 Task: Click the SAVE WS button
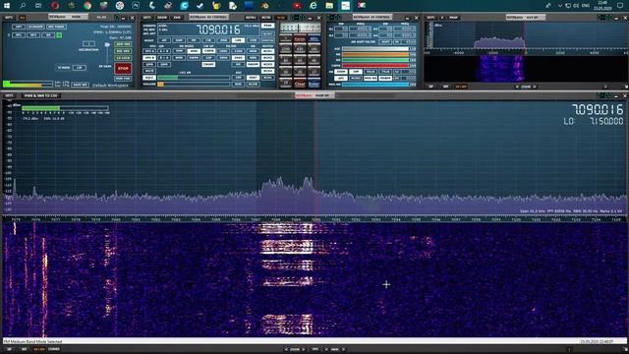pos(80,85)
